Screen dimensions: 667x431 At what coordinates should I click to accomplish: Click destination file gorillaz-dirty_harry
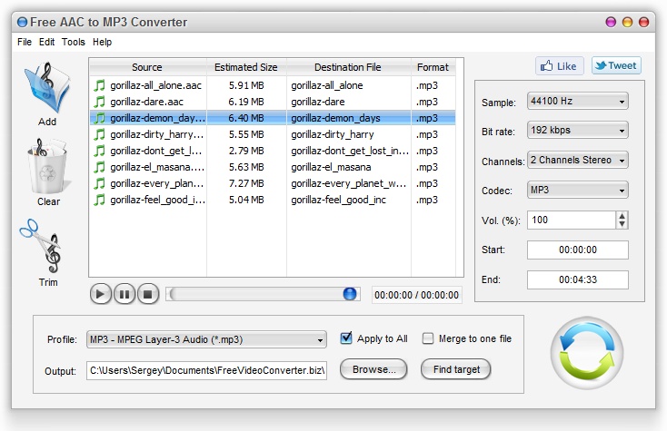[333, 134]
